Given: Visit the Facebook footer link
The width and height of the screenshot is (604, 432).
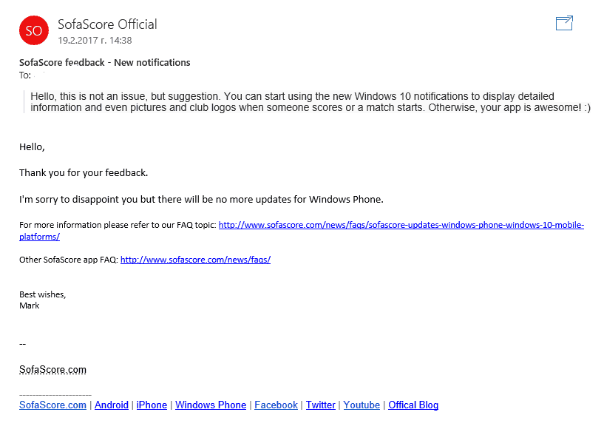Looking at the screenshot, I should tap(276, 405).
